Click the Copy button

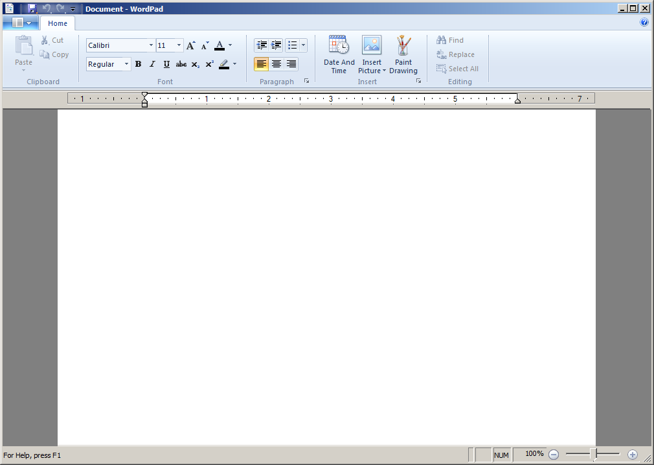[54, 54]
